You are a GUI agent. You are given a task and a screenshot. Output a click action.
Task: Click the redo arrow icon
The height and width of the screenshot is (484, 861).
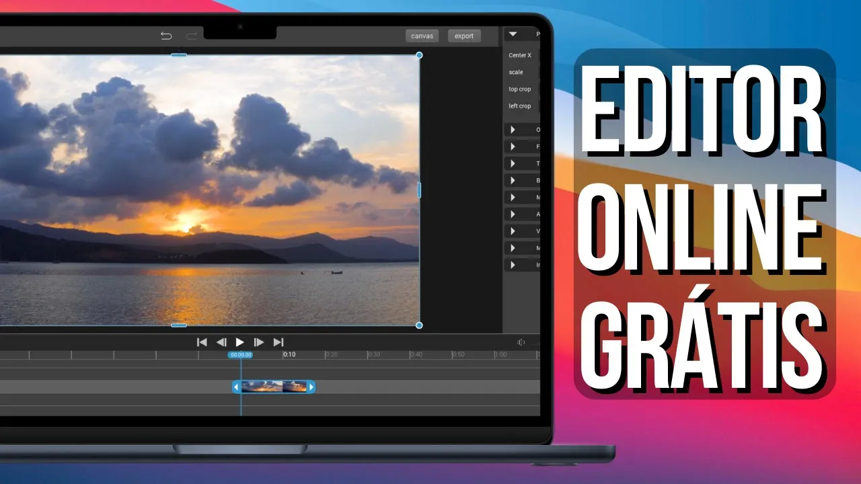[x=192, y=36]
